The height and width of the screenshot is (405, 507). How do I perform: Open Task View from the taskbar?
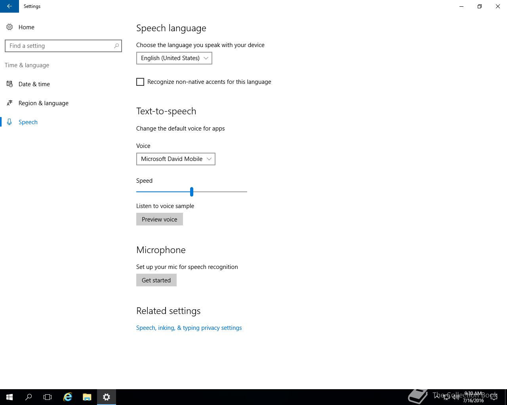point(48,397)
